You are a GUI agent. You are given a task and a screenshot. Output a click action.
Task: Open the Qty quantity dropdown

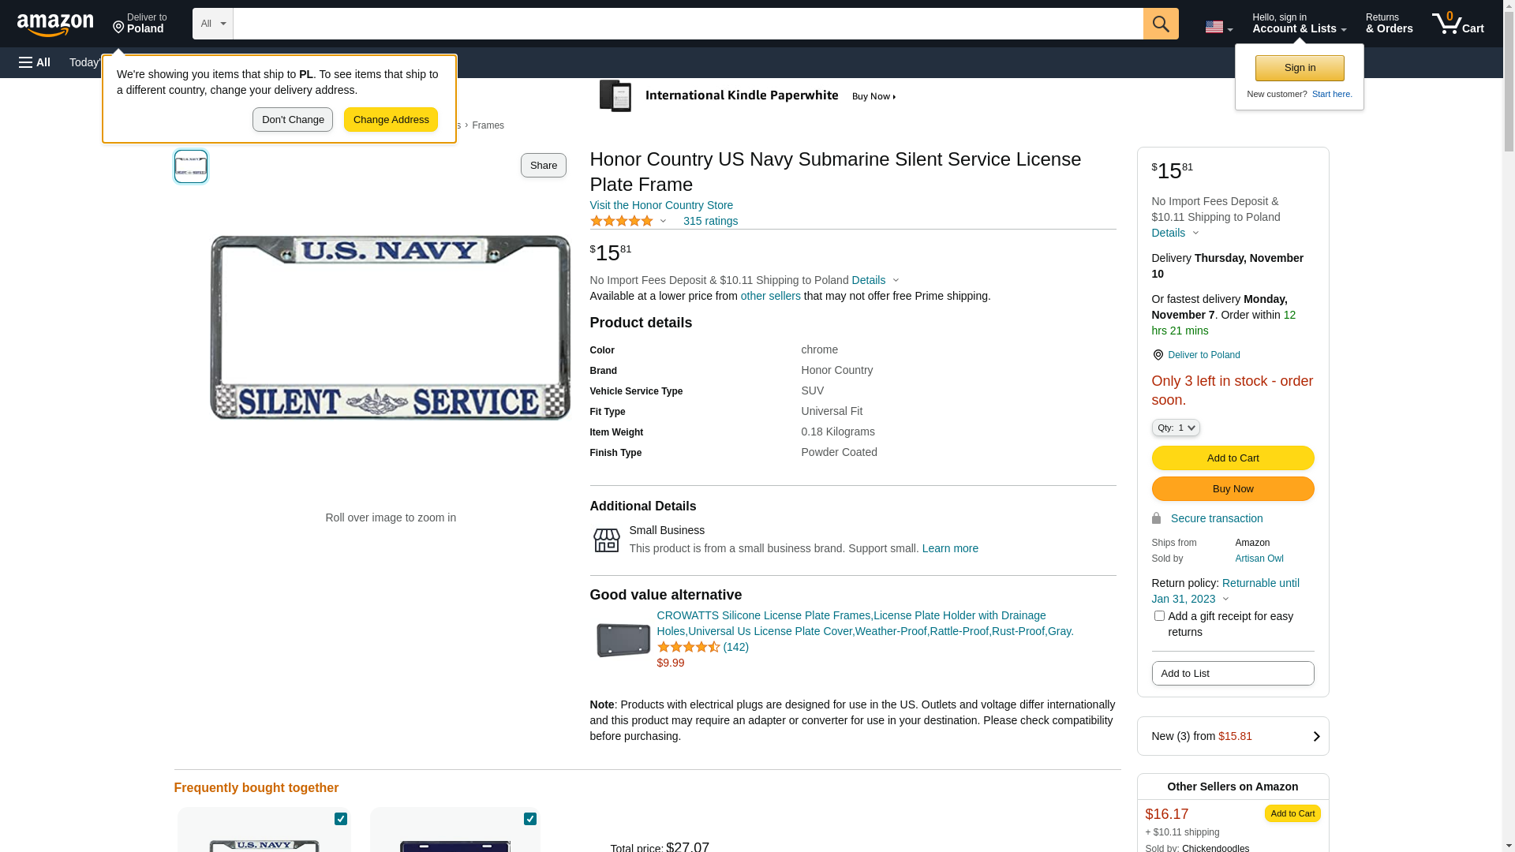[x=1175, y=428]
